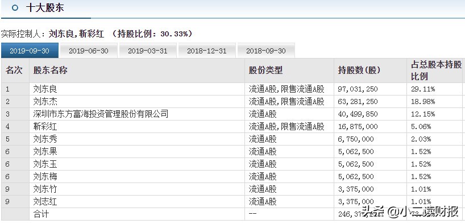Click share count 40,499,850

tap(358, 114)
